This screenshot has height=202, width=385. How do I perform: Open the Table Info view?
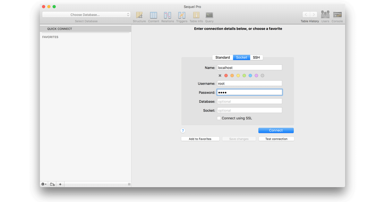196,17
